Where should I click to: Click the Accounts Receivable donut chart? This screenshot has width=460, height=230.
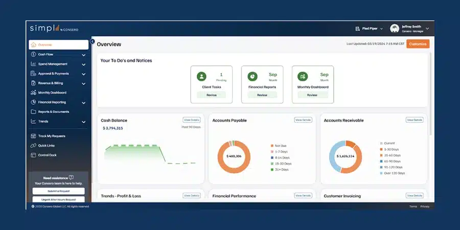click(x=346, y=157)
